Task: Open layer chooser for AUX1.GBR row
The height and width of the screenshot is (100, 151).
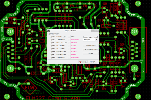Action: pos(69,40)
